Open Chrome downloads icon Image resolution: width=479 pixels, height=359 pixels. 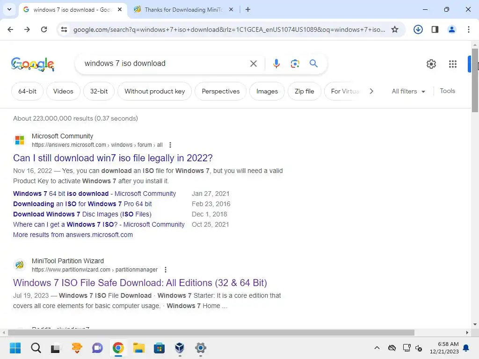click(x=418, y=29)
